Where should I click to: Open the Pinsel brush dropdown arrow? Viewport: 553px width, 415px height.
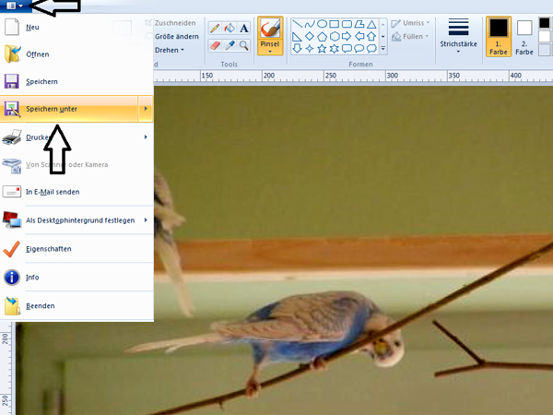point(270,52)
